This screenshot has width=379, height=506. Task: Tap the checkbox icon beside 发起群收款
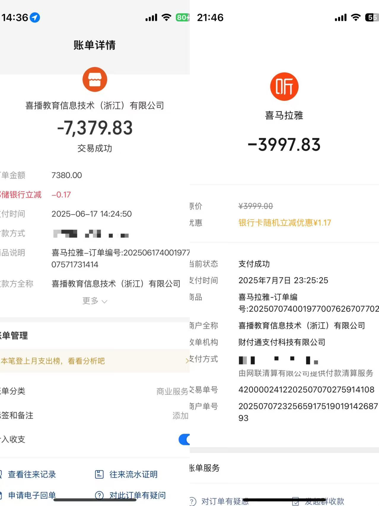point(296,501)
